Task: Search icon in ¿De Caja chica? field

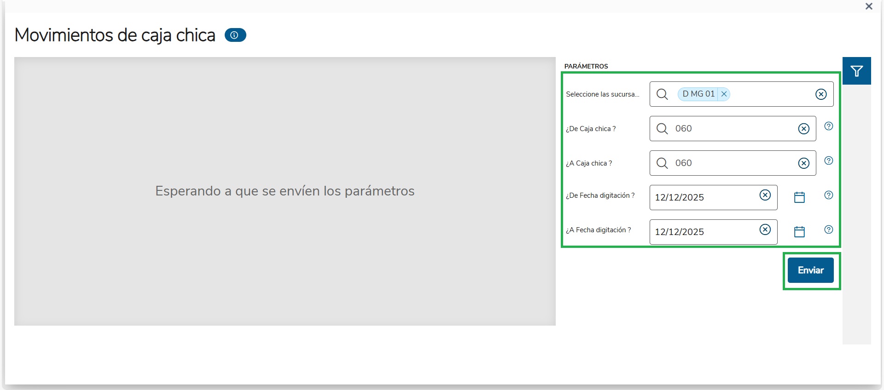Action: pyautogui.click(x=662, y=129)
